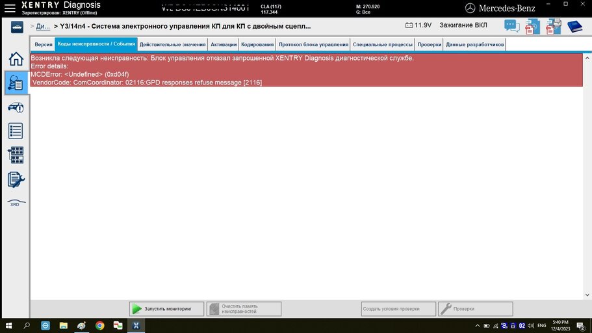The image size is (592, 333).
Task: Click the CLA (117) model text
Action: click(x=271, y=7)
